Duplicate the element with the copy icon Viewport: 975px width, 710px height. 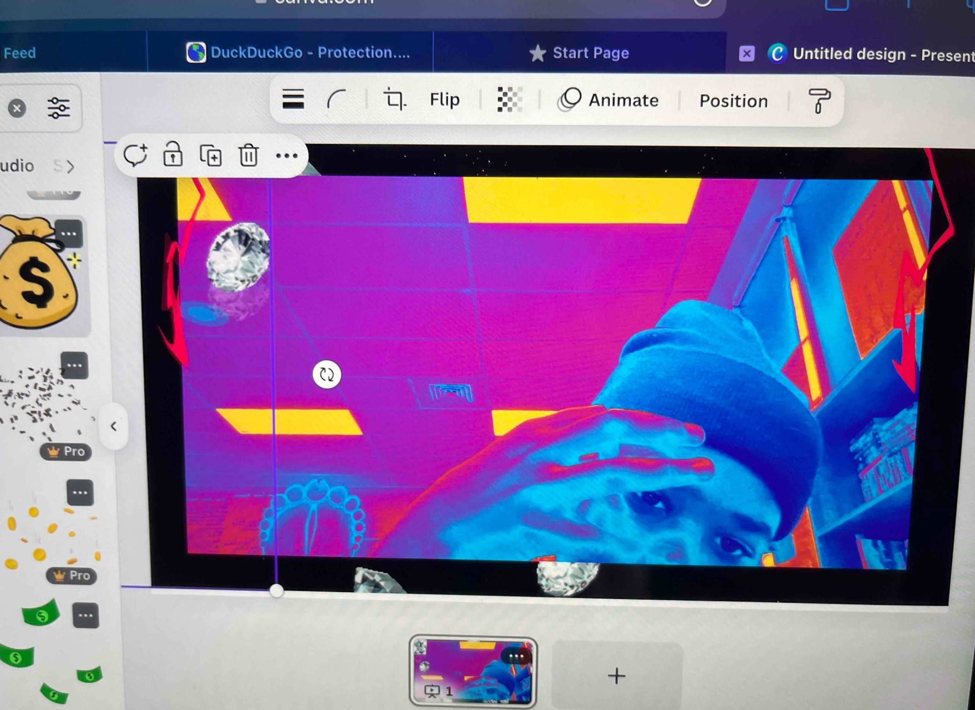[211, 156]
